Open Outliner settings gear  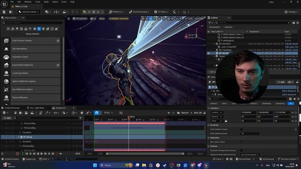(298, 23)
